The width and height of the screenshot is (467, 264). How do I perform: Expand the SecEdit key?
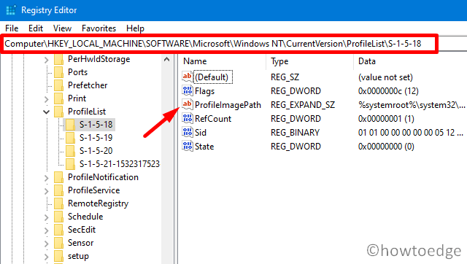tap(46, 230)
